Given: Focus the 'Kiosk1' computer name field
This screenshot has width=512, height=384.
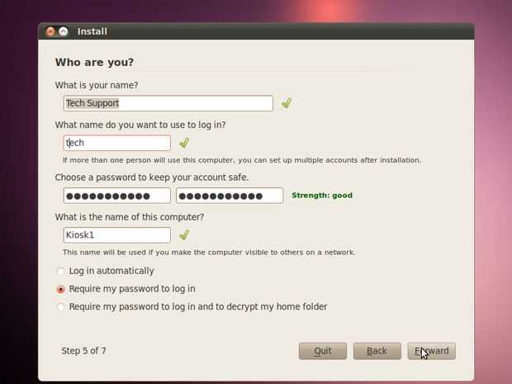Looking at the screenshot, I should 117,235.
